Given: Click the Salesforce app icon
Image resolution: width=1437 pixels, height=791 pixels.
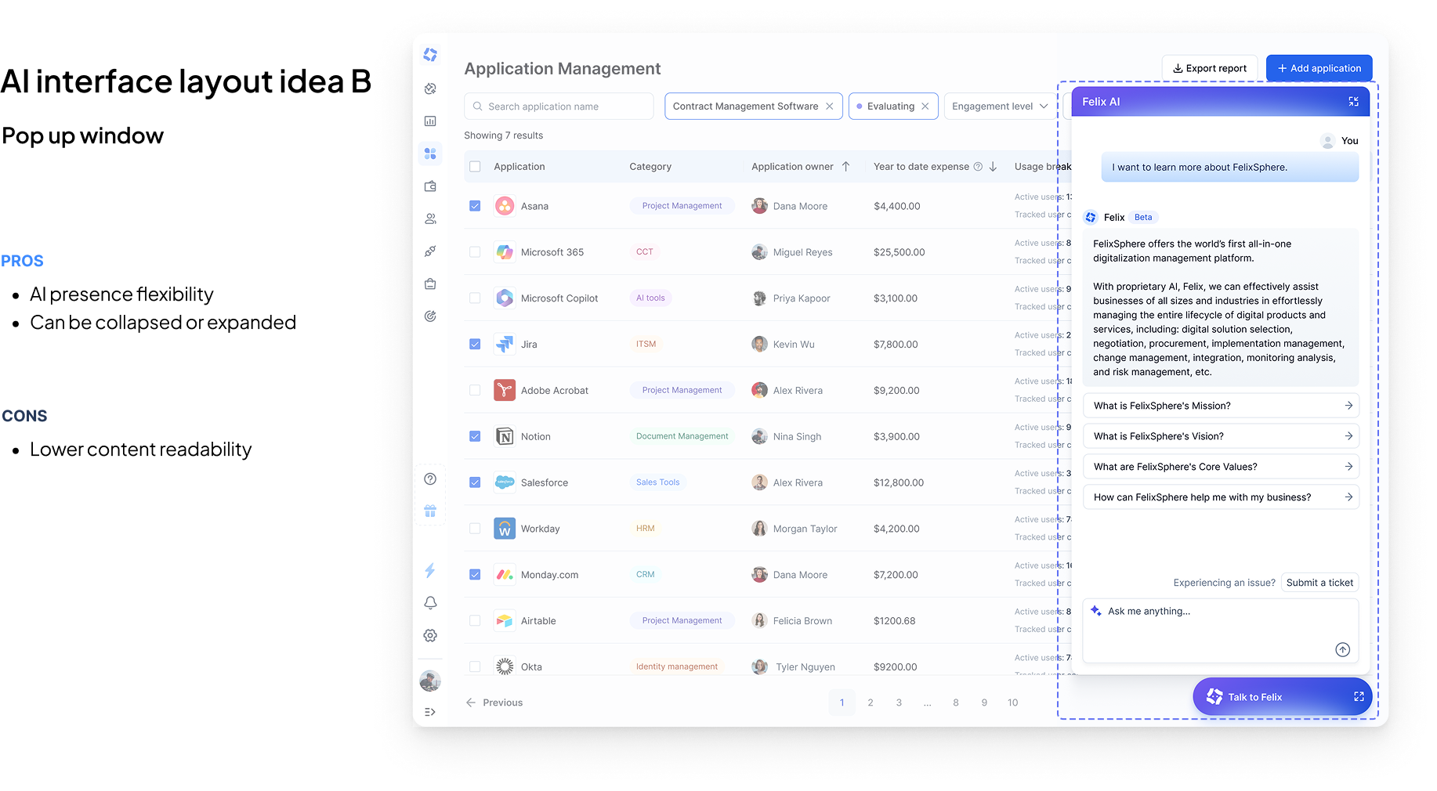Looking at the screenshot, I should [505, 482].
